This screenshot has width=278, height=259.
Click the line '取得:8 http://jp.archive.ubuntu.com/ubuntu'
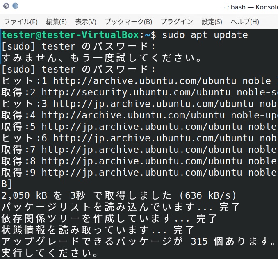tap(122, 161)
